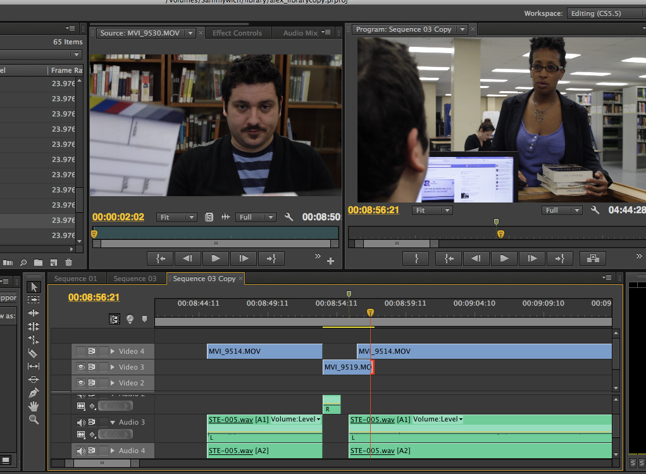The image size is (646, 474).
Task: Click the Lift button in Program monitor
Action: coord(593,258)
